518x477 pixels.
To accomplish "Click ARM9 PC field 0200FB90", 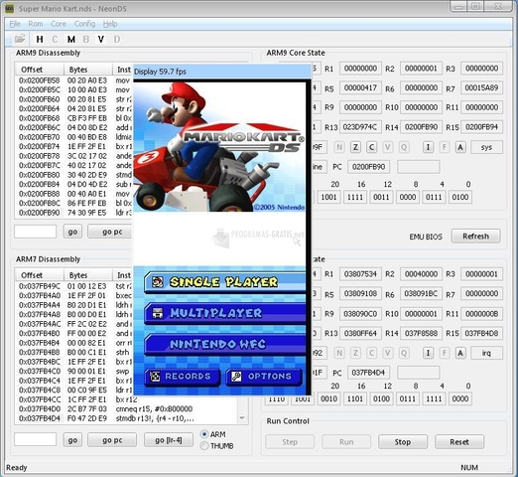I will pos(368,167).
